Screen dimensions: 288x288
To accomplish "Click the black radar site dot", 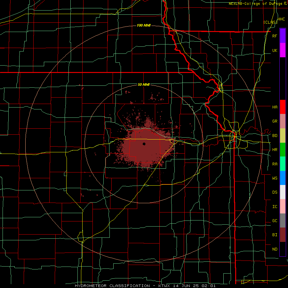I will (144, 144).
